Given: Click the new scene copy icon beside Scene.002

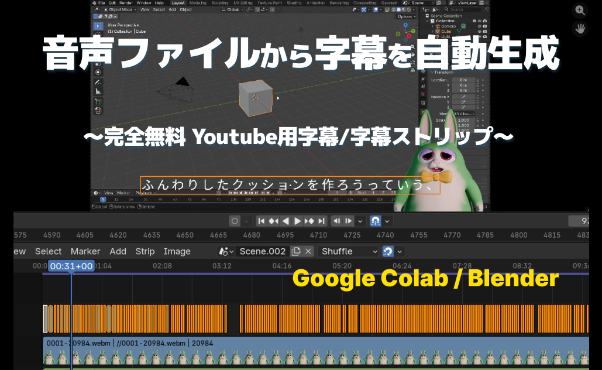Looking at the screenshot, I should 297,251.
